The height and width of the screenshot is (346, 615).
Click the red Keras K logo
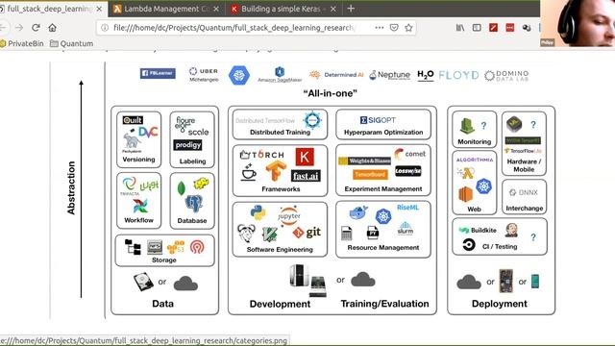[305, 157]
